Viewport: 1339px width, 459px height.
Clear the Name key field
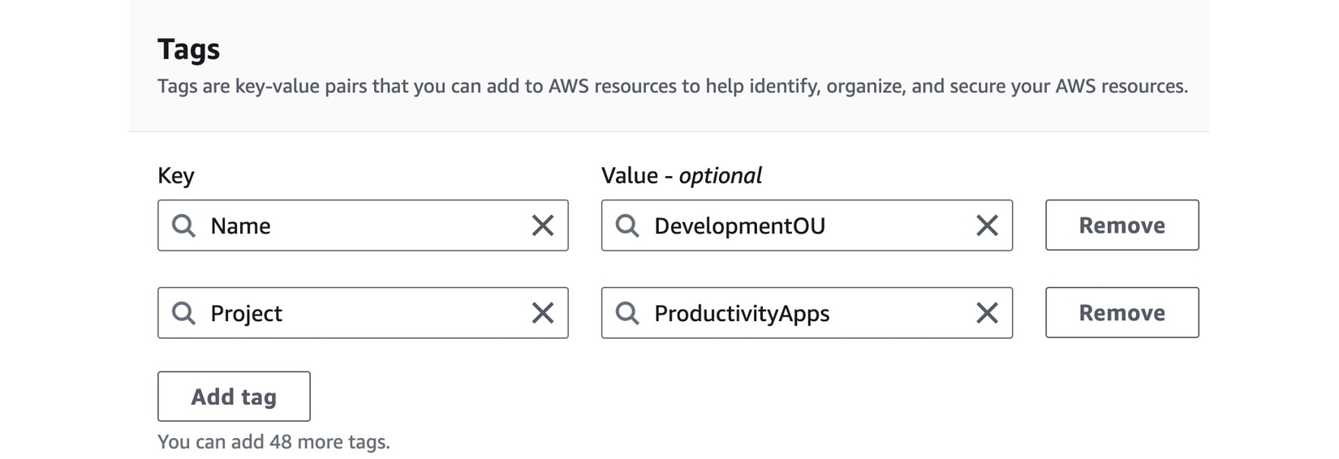click(543, 225)
